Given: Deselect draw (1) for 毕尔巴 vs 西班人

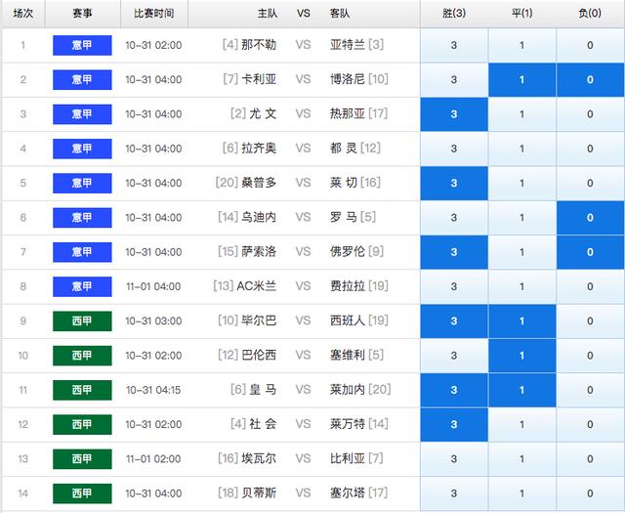Looking at the screenshot, I should pos(522,321).
